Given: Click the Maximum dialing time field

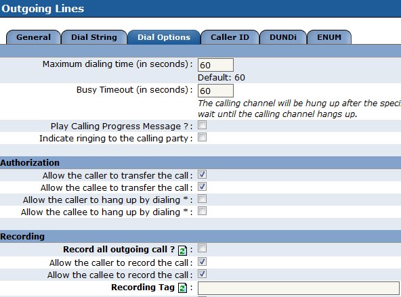Looking at the screenshot, I should click(x=215, y=65).
